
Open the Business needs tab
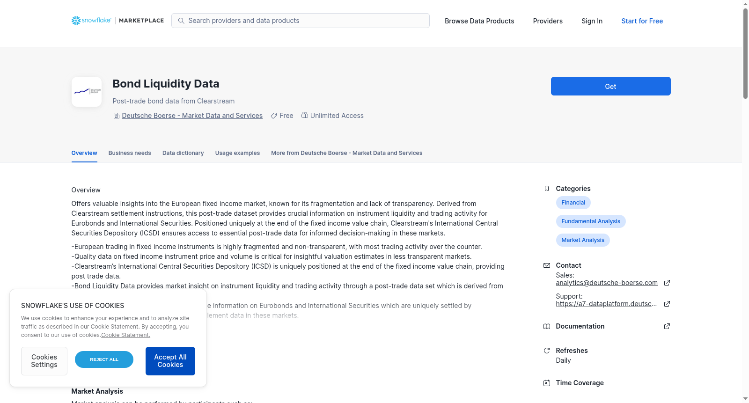[130, 153]
